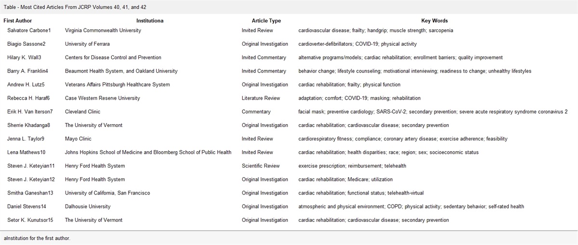The height and width of the screenshot is (245, 578).
Task: Select University of California, San Francisco
Action: 107,193
